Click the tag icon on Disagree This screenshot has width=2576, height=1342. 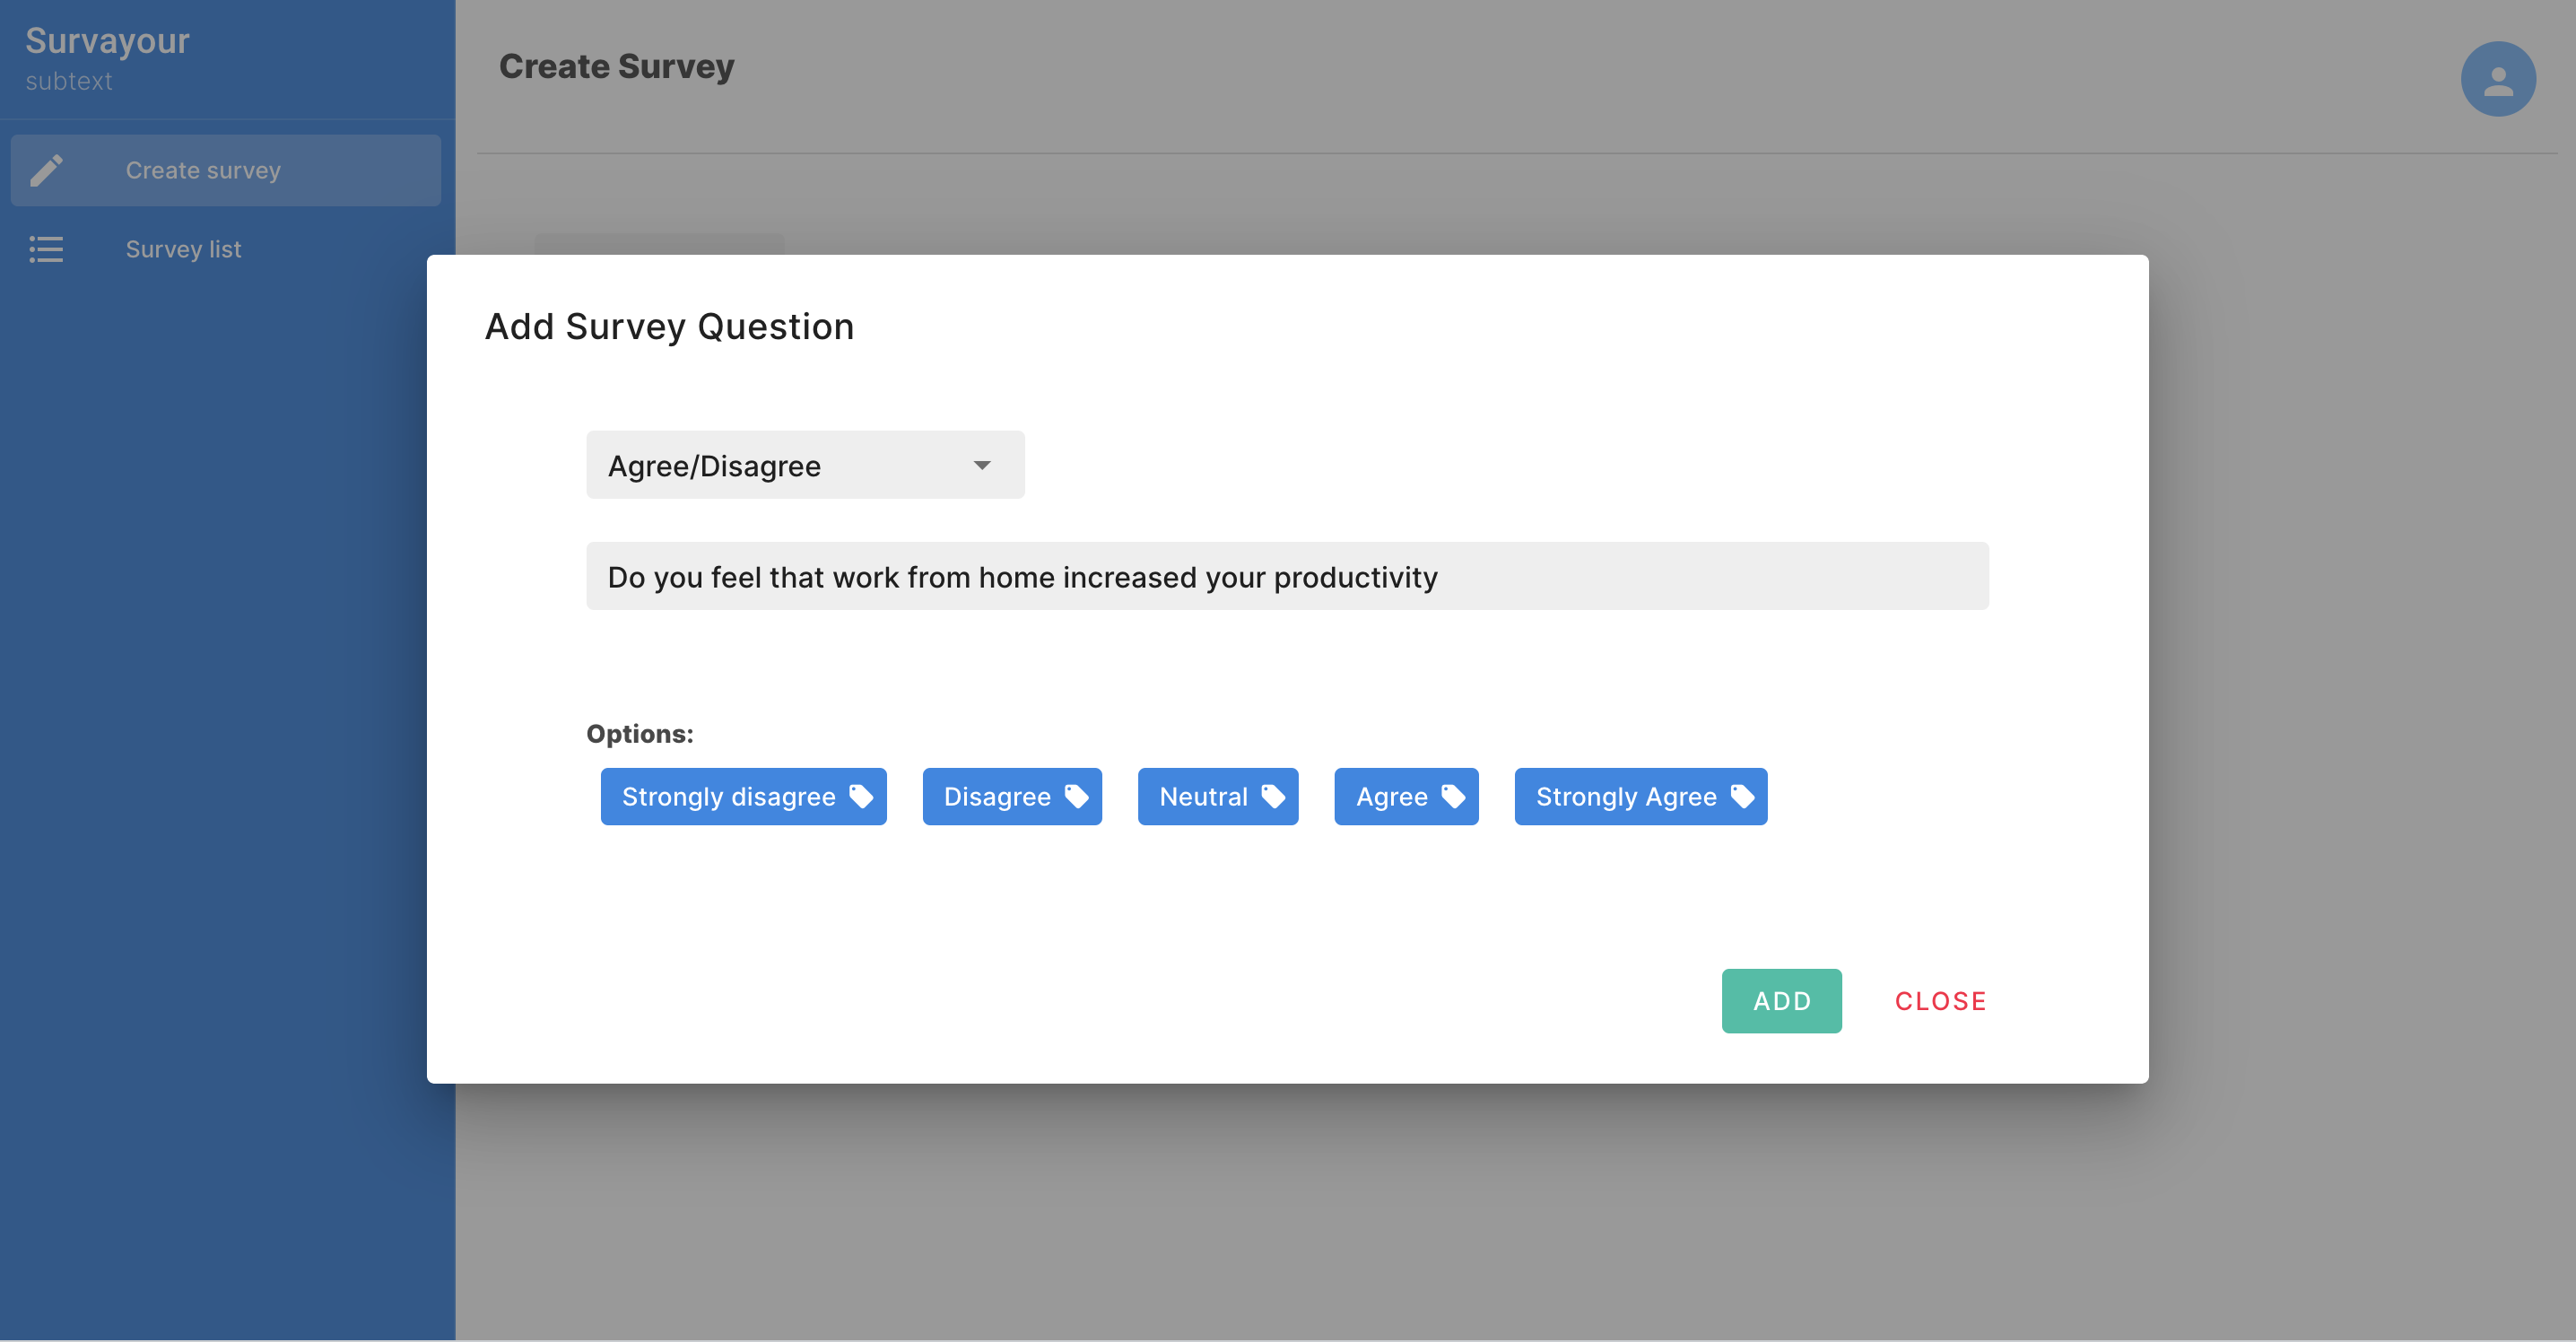point(1077,796)
